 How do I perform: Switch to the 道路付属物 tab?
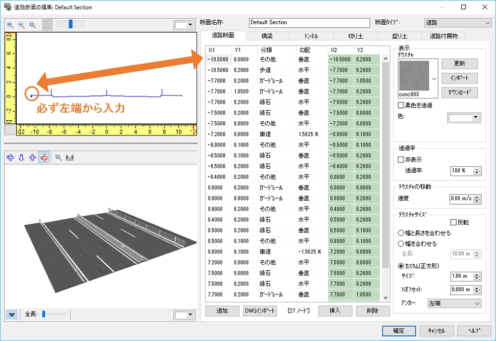coord(443,36)
